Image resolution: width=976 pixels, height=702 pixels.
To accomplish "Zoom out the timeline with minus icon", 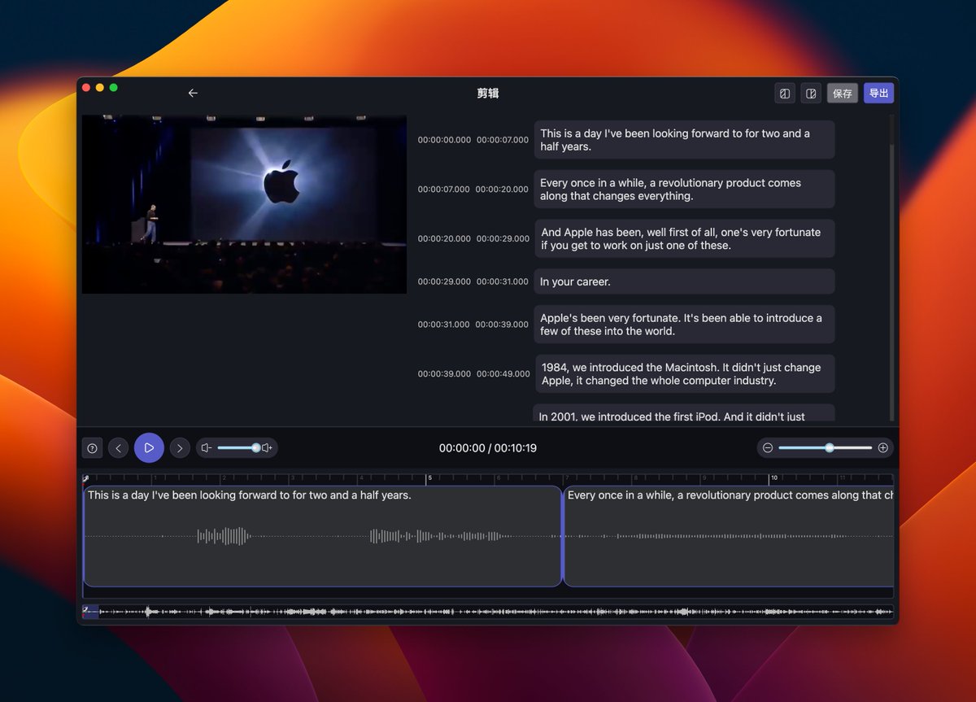I will 768,448.
